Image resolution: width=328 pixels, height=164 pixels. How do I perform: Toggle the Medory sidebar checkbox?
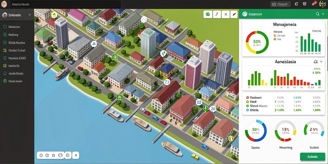(x=5, y=35)
